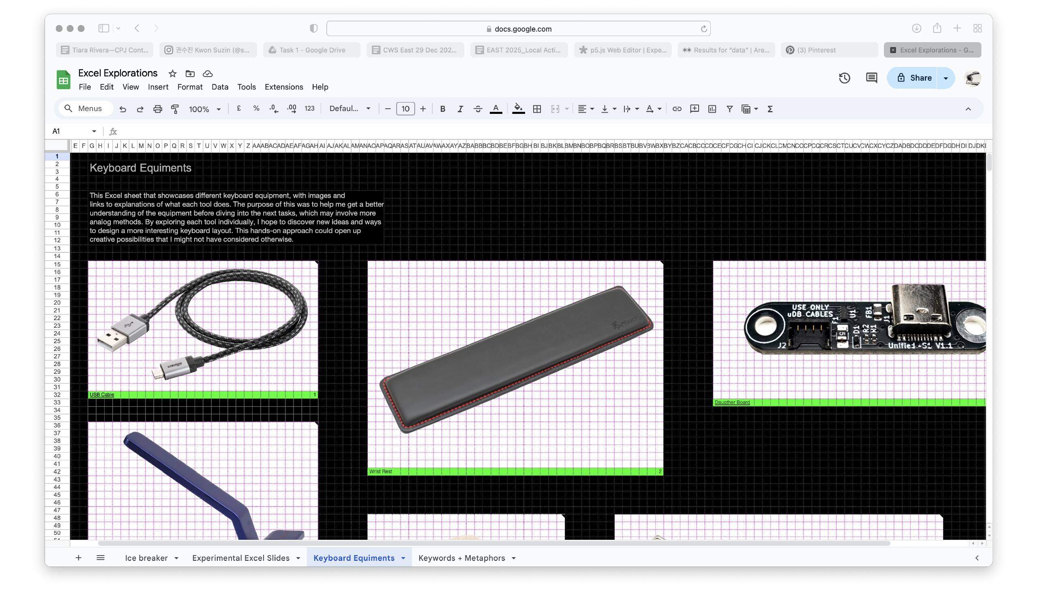
Task: Toggle the Safari sidebar icon
Action: [104, 28]
